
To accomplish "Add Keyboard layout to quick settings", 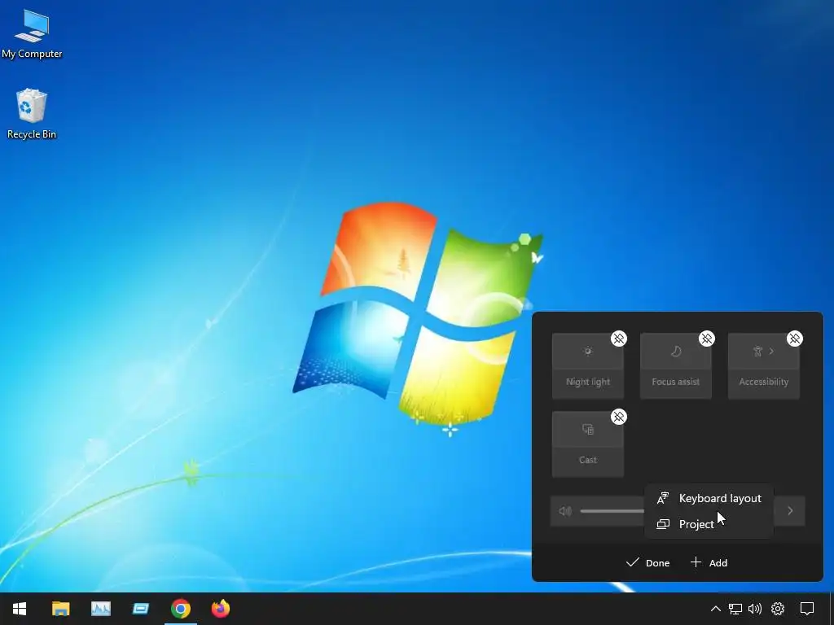I will pyautogui.click(x=709, y=499).
